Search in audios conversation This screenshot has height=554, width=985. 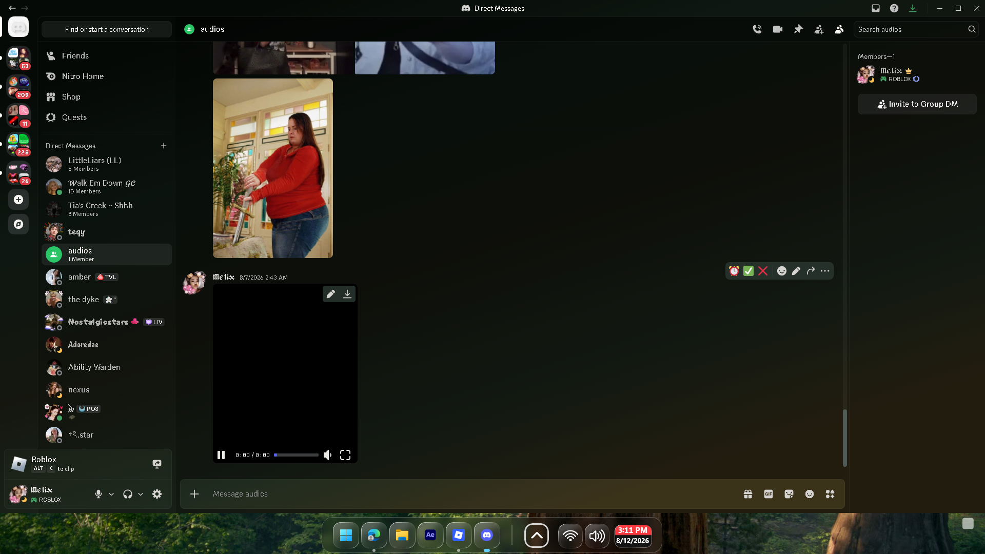(x=916, y=29)
